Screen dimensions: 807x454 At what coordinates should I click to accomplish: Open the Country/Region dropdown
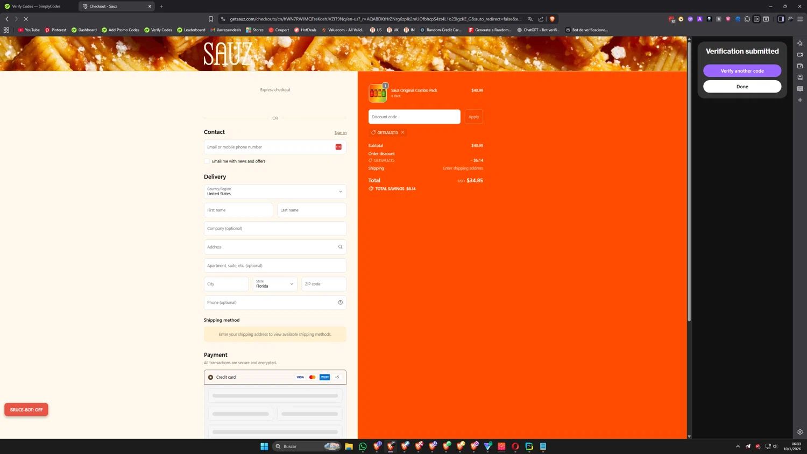tap(275, 191)
